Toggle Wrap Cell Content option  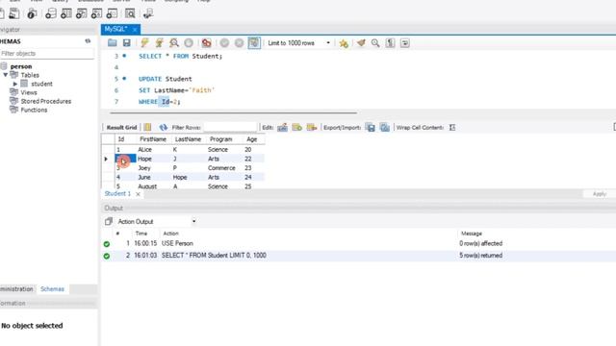pos(452,127)
